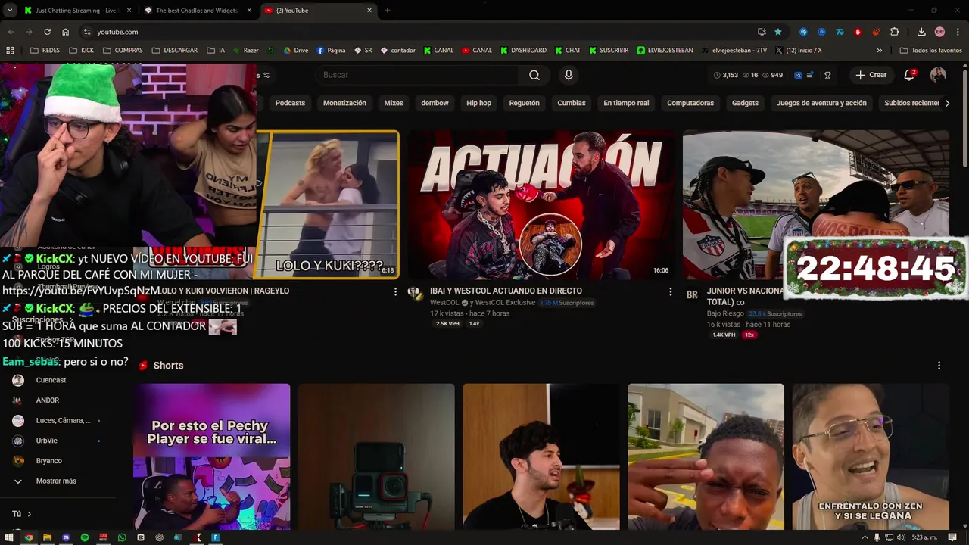Open the Bryanco subscription channel
Image resolution: width=969 pixels, height=545 pixels.
(x=49, y=460)
